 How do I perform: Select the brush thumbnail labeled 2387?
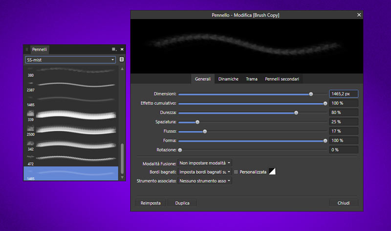(x=71, y=87)
